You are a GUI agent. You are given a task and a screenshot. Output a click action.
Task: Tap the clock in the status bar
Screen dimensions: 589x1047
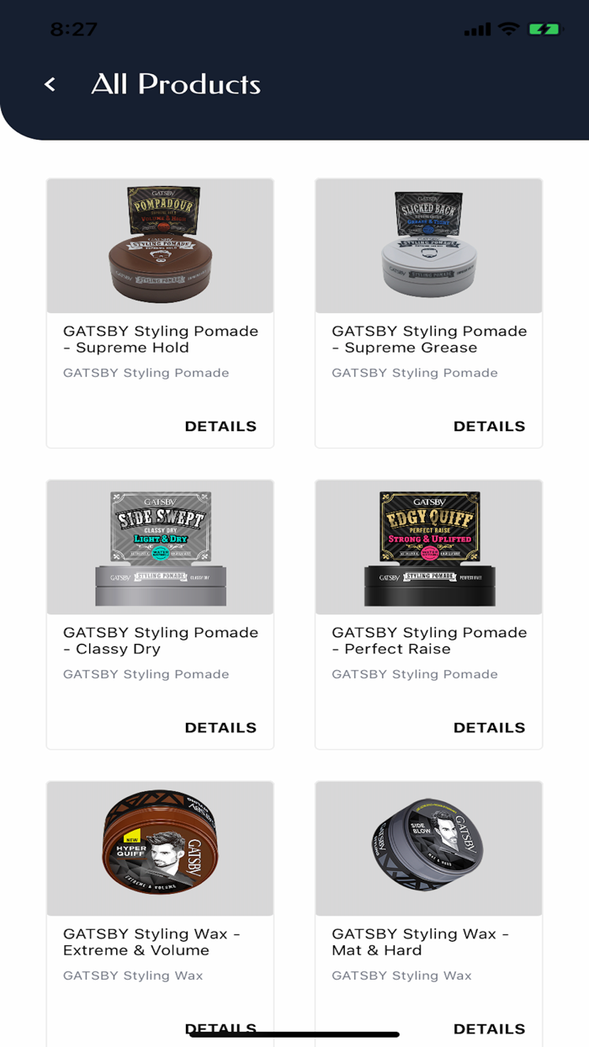pyautogui.click(x=74, y=29)
